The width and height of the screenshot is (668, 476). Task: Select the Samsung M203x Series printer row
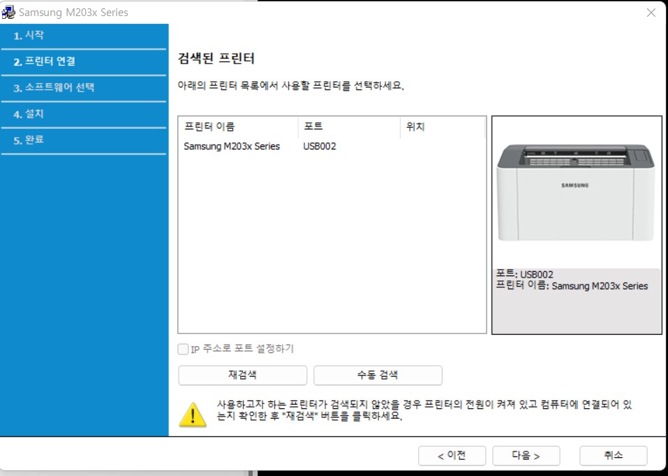(x=332, y=146)
